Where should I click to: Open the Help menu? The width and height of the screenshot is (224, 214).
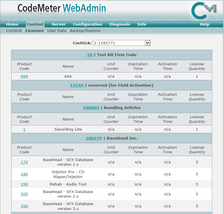click(204, 24)
